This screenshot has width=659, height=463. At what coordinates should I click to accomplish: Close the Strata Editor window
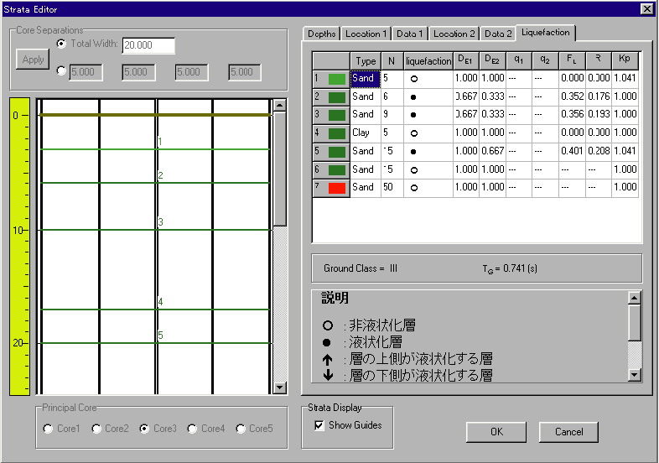click(x=646, y=8)
